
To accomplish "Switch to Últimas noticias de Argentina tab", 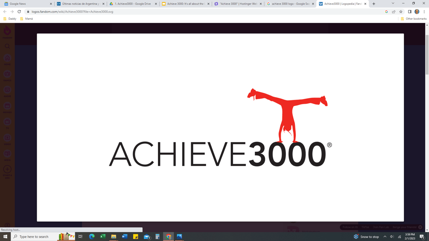I will (x=81, y=4).
